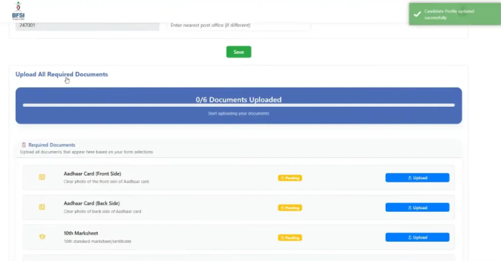Viewport: 501px width, 261px height.
Task: Click the Aadhaar Card (Front Side) document icon
Action: [42, 177]
